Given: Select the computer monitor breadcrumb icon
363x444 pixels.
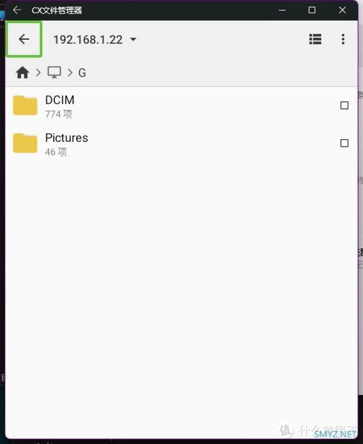Looking at the screenshot, I should pos(54,72).
